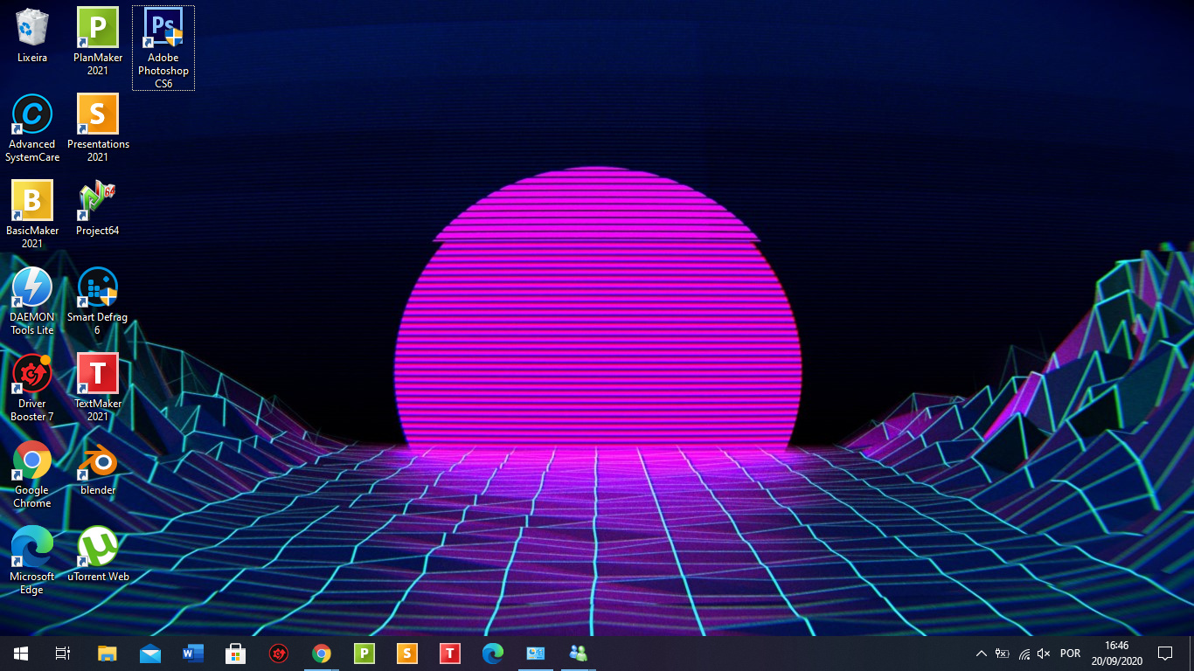Click the Project64 desktop icon

(98, 202)
